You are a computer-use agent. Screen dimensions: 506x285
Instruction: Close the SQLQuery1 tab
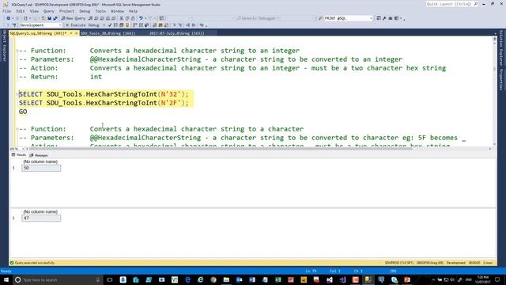tap(76, 33)
